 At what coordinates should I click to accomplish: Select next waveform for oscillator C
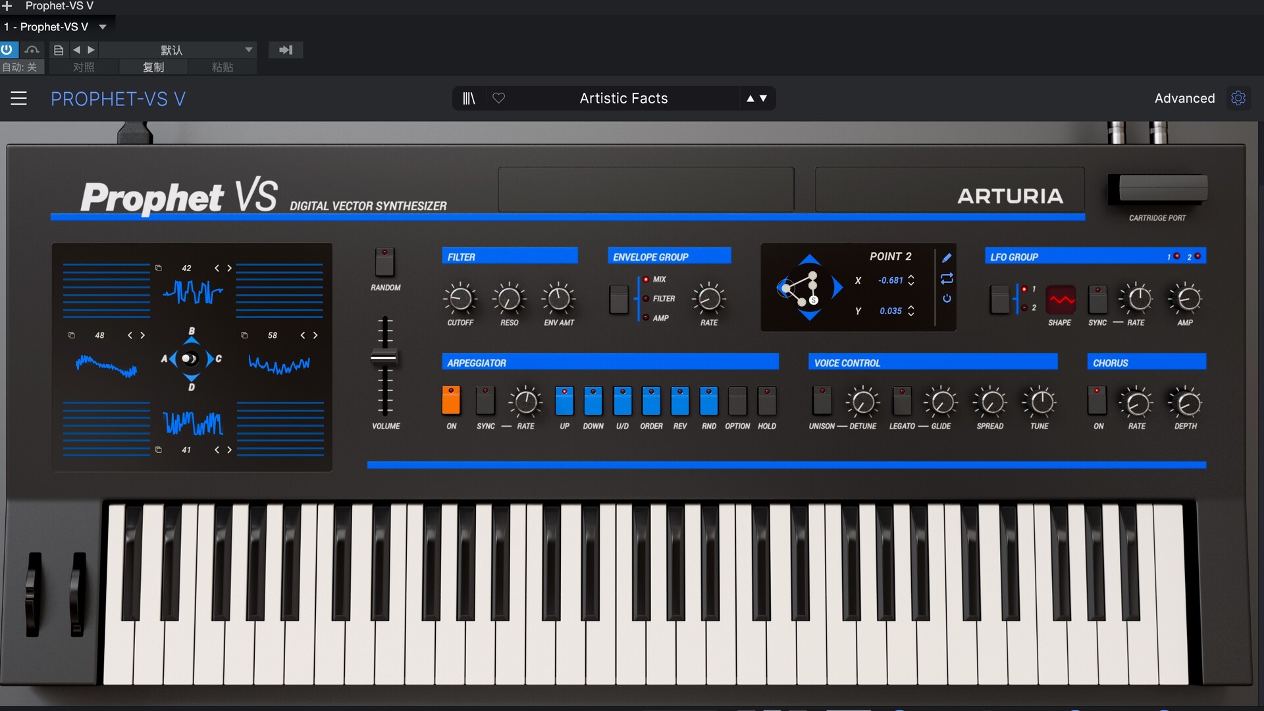coord(315,335)
